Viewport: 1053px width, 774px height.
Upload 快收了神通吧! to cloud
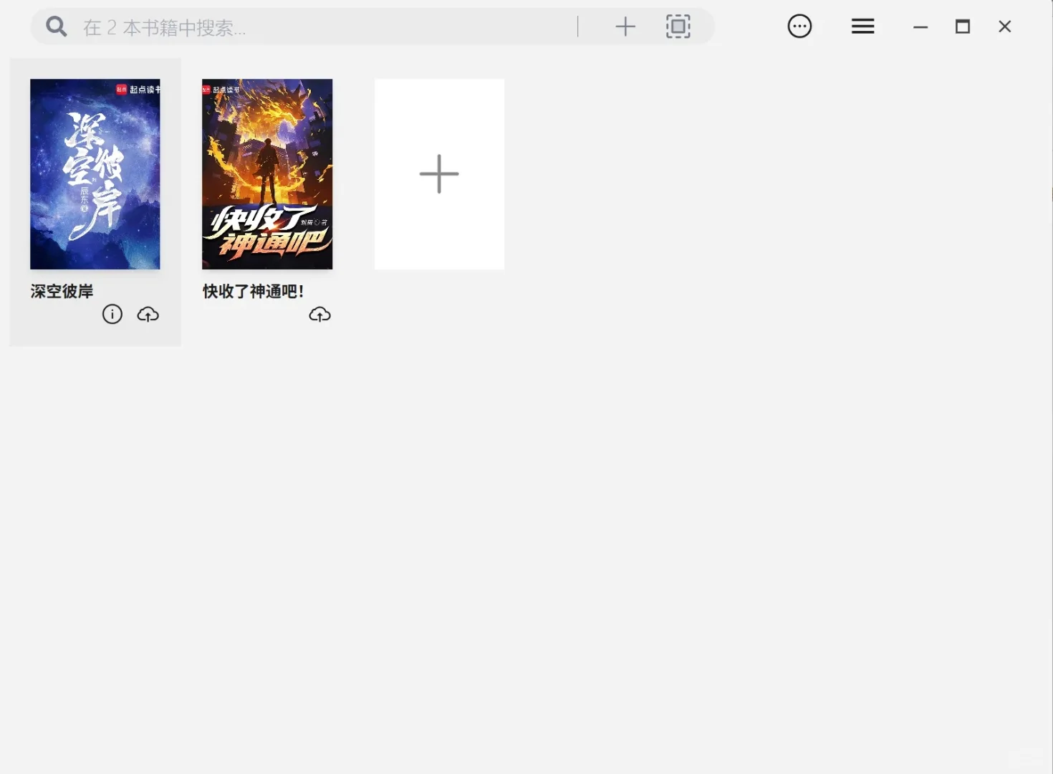pos(320,314)
